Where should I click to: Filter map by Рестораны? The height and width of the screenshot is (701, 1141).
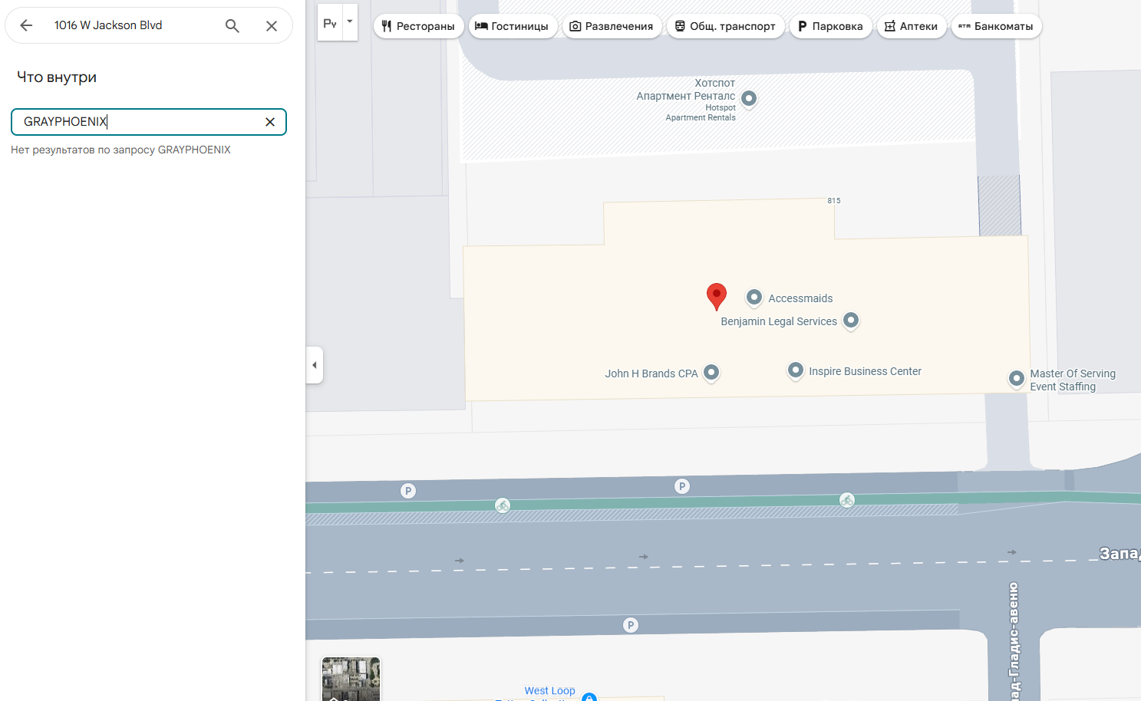tap(418, 26)
